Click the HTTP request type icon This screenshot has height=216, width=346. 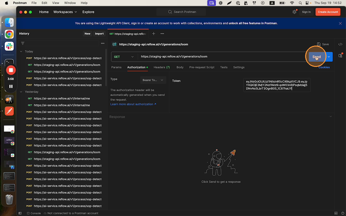pyautogui.click(x=114, y=44)
